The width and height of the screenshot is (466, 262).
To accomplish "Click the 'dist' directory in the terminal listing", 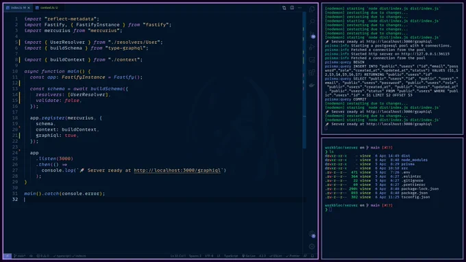I will click(x=406, y=156).
